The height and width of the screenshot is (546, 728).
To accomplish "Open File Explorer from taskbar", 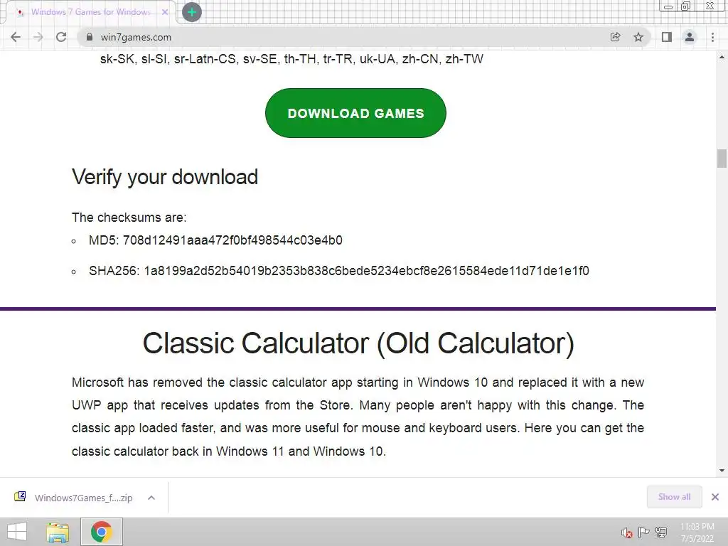I will (58, 532).
